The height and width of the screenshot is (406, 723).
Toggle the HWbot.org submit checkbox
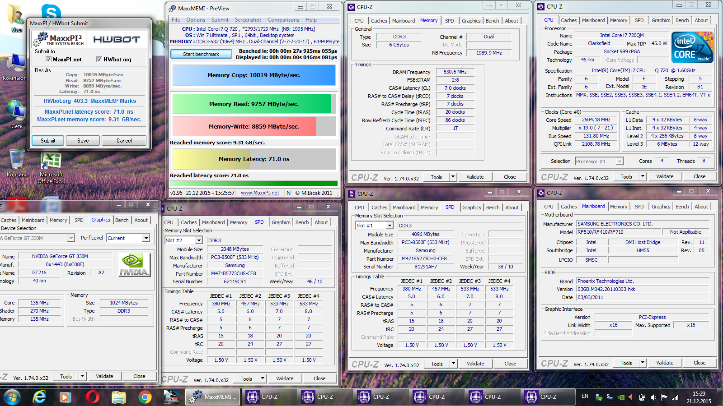tap(99, 60)
